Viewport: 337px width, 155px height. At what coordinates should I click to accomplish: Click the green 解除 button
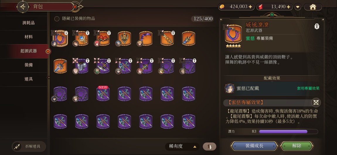[297, 146]
